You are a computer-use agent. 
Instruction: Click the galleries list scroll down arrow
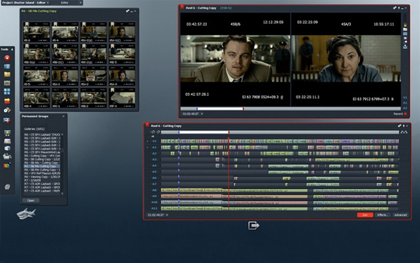pos(62,193)
